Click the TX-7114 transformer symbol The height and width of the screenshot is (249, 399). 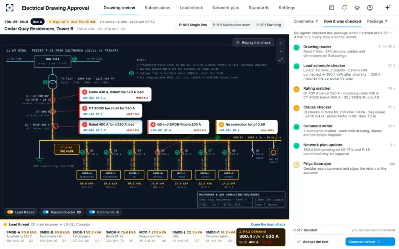pos(52,82)
